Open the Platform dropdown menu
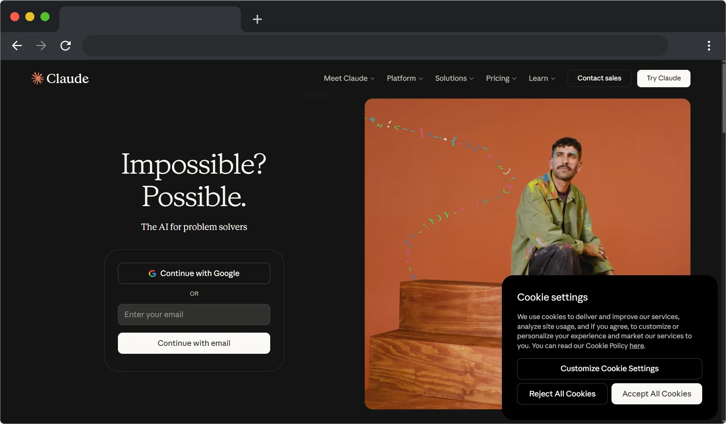 pyautogui.click(x=404, y=78)
